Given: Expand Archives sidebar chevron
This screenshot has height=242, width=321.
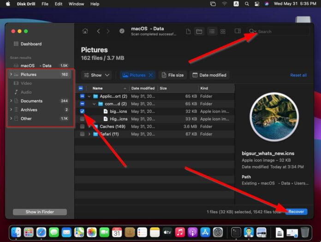Looking at the screenshot, I should tap(11, 109).
